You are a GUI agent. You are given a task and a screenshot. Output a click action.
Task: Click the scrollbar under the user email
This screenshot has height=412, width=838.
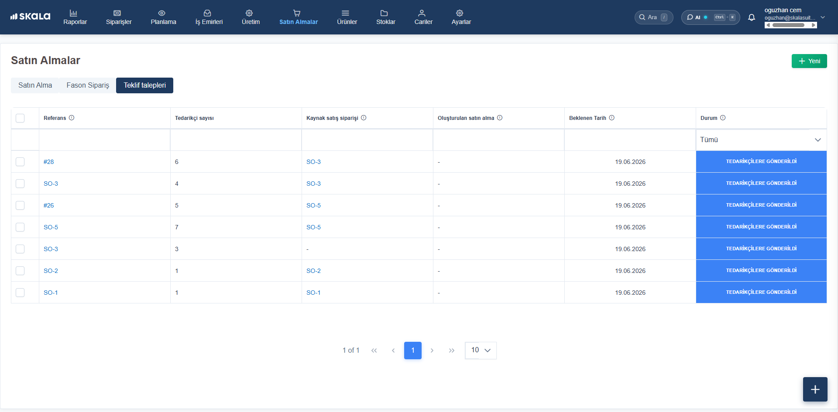click(790, 25)
